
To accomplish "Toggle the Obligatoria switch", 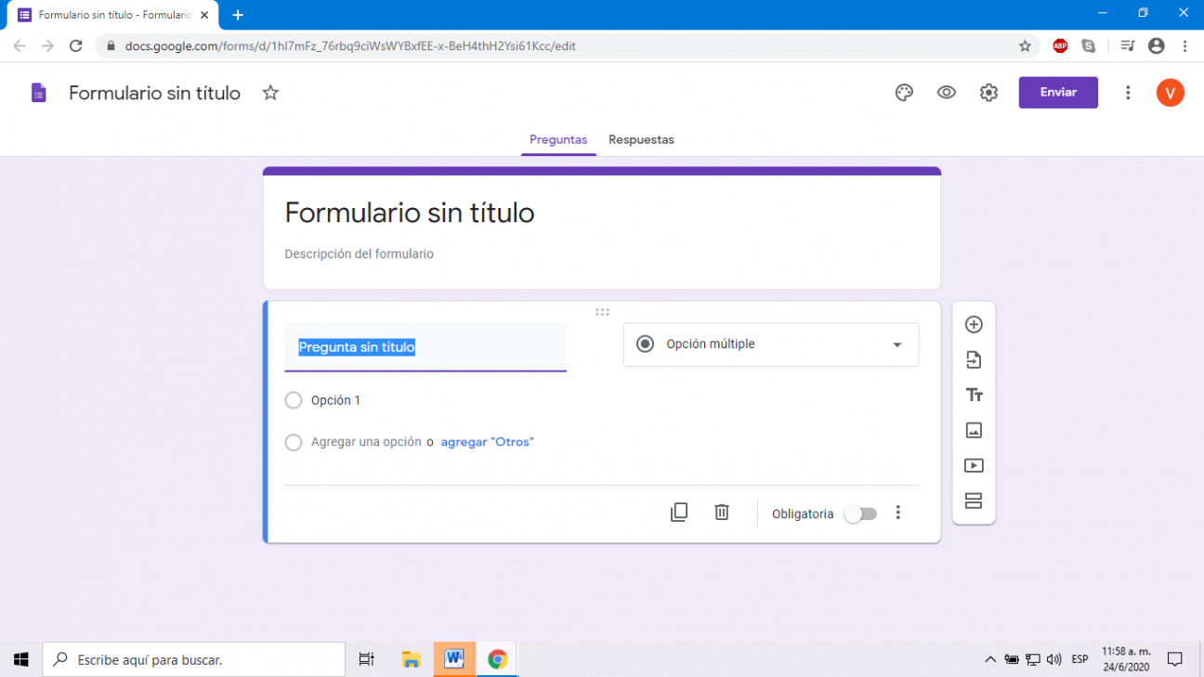I will [x=860, y=514].
